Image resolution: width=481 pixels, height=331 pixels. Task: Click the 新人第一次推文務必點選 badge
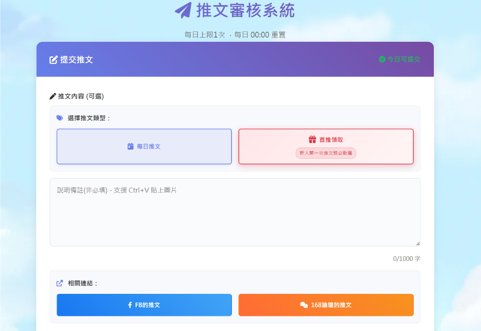click(326, 153)
